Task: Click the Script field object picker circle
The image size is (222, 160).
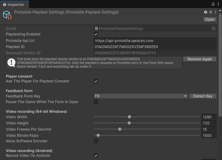Action: tap(213, 28)
